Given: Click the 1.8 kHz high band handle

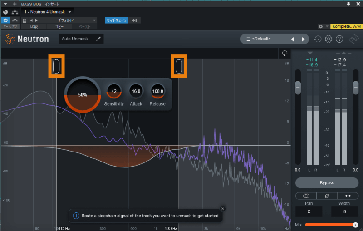Looking at the screenshot, I should click(179, 66).
